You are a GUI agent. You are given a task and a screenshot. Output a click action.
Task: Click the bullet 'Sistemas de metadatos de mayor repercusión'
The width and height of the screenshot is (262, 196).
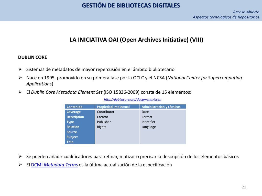tap(100, 69)
